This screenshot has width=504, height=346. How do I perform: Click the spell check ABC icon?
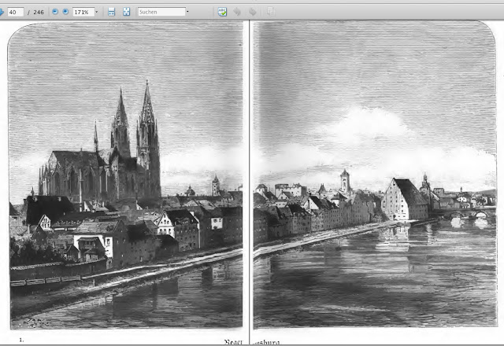coord(222,12)
